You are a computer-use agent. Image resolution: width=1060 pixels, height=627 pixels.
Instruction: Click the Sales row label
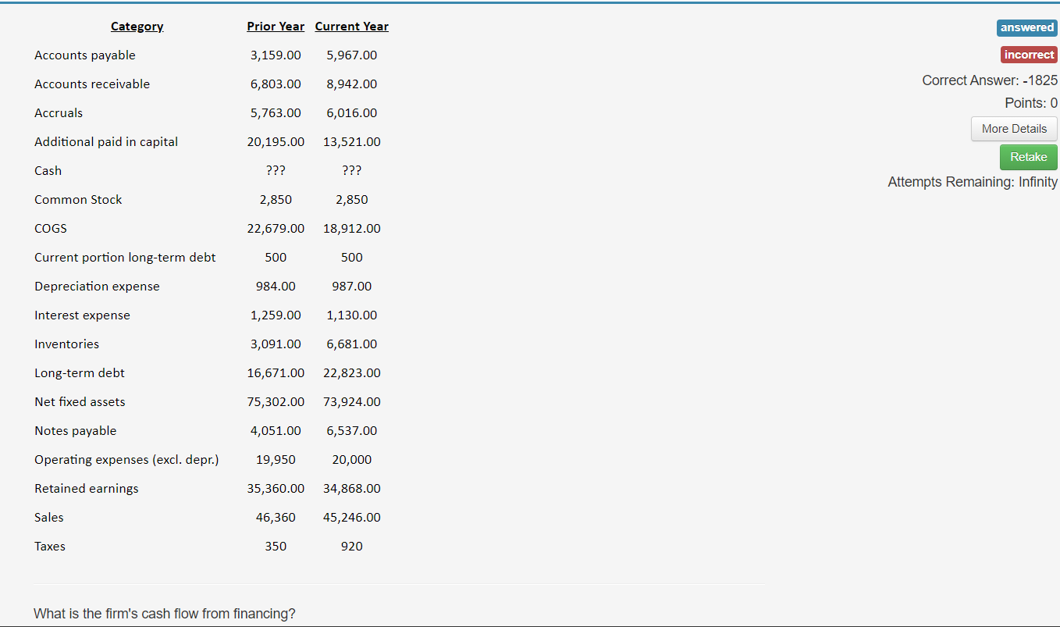click(x=49, y=518)
